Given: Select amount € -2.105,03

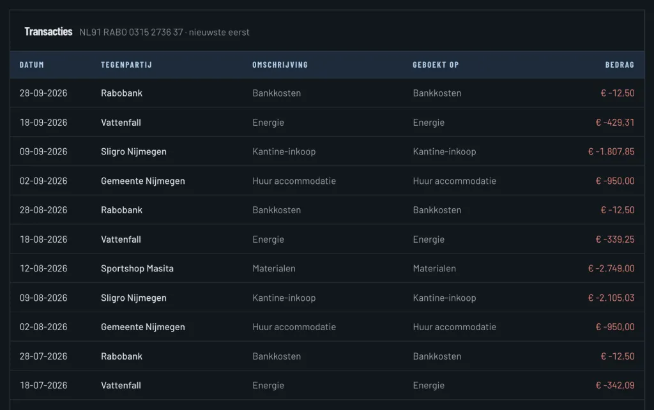Looking at the screenshot, I should [611, 298].
